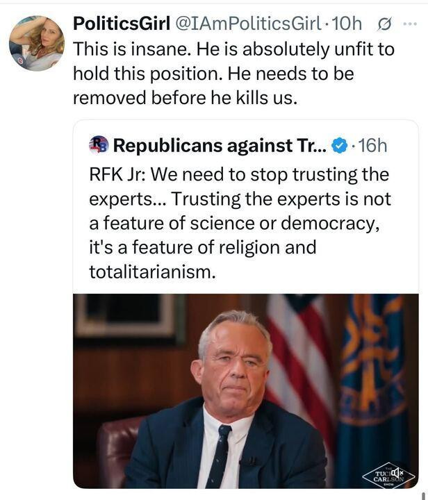Open PoliticsGirl's profile picture

37,43
